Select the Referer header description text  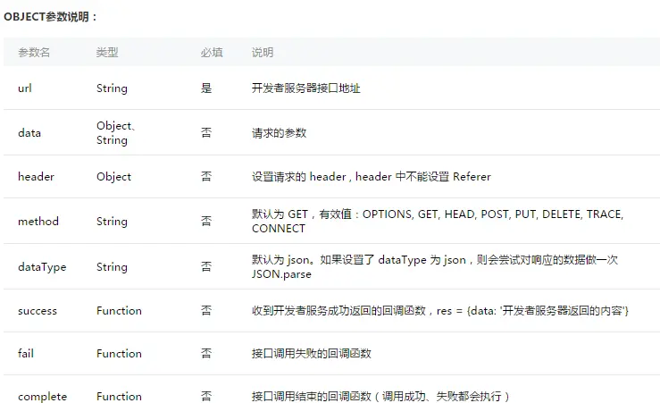[372, 176]
